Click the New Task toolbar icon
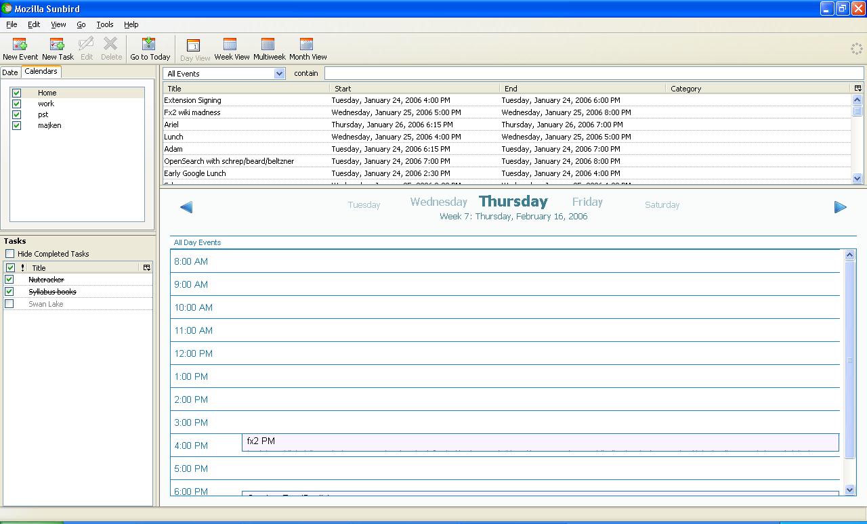This screenshot has width=867, height=524. (58, 49)
